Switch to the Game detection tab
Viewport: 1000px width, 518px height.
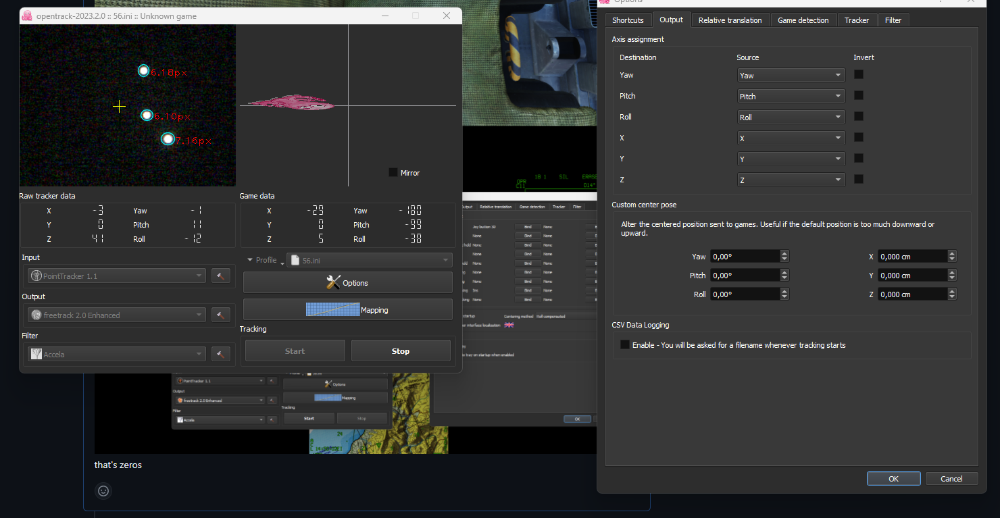click(803, 20)
